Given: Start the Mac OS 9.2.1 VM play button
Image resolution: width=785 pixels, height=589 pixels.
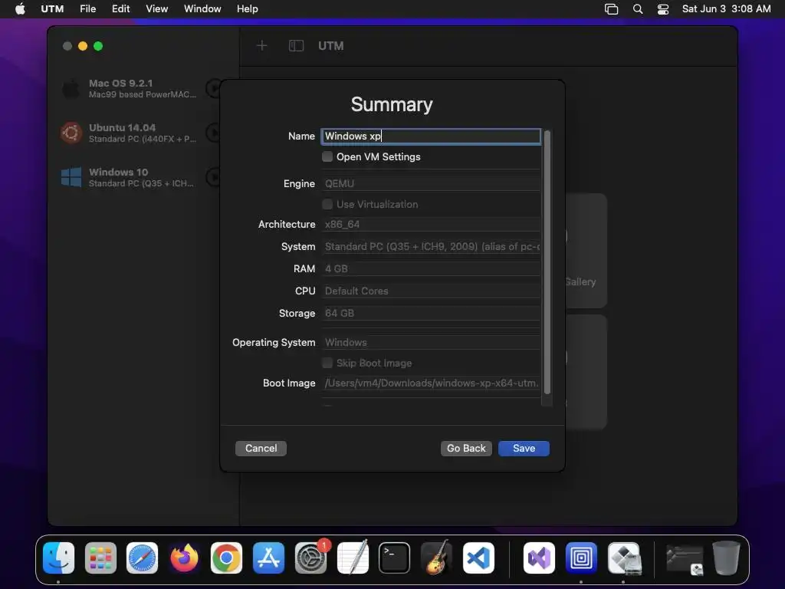Looking at the screenshot, I should 214,89.
